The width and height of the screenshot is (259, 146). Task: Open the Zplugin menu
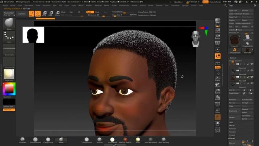tap(185, 5)
